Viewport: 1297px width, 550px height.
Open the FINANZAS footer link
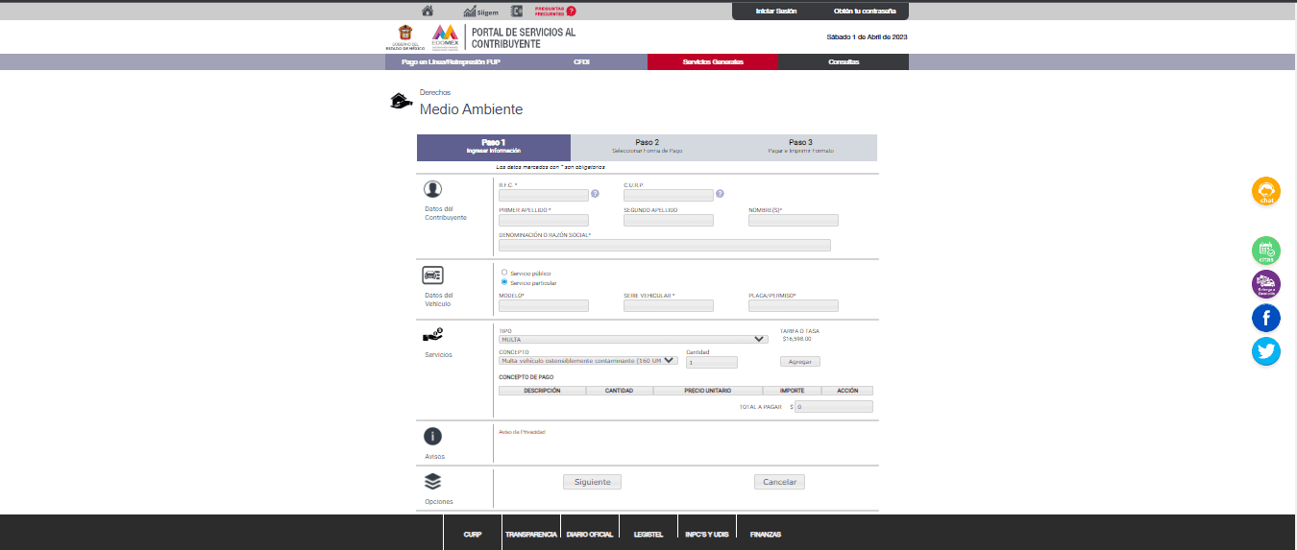tap(766, 534)
